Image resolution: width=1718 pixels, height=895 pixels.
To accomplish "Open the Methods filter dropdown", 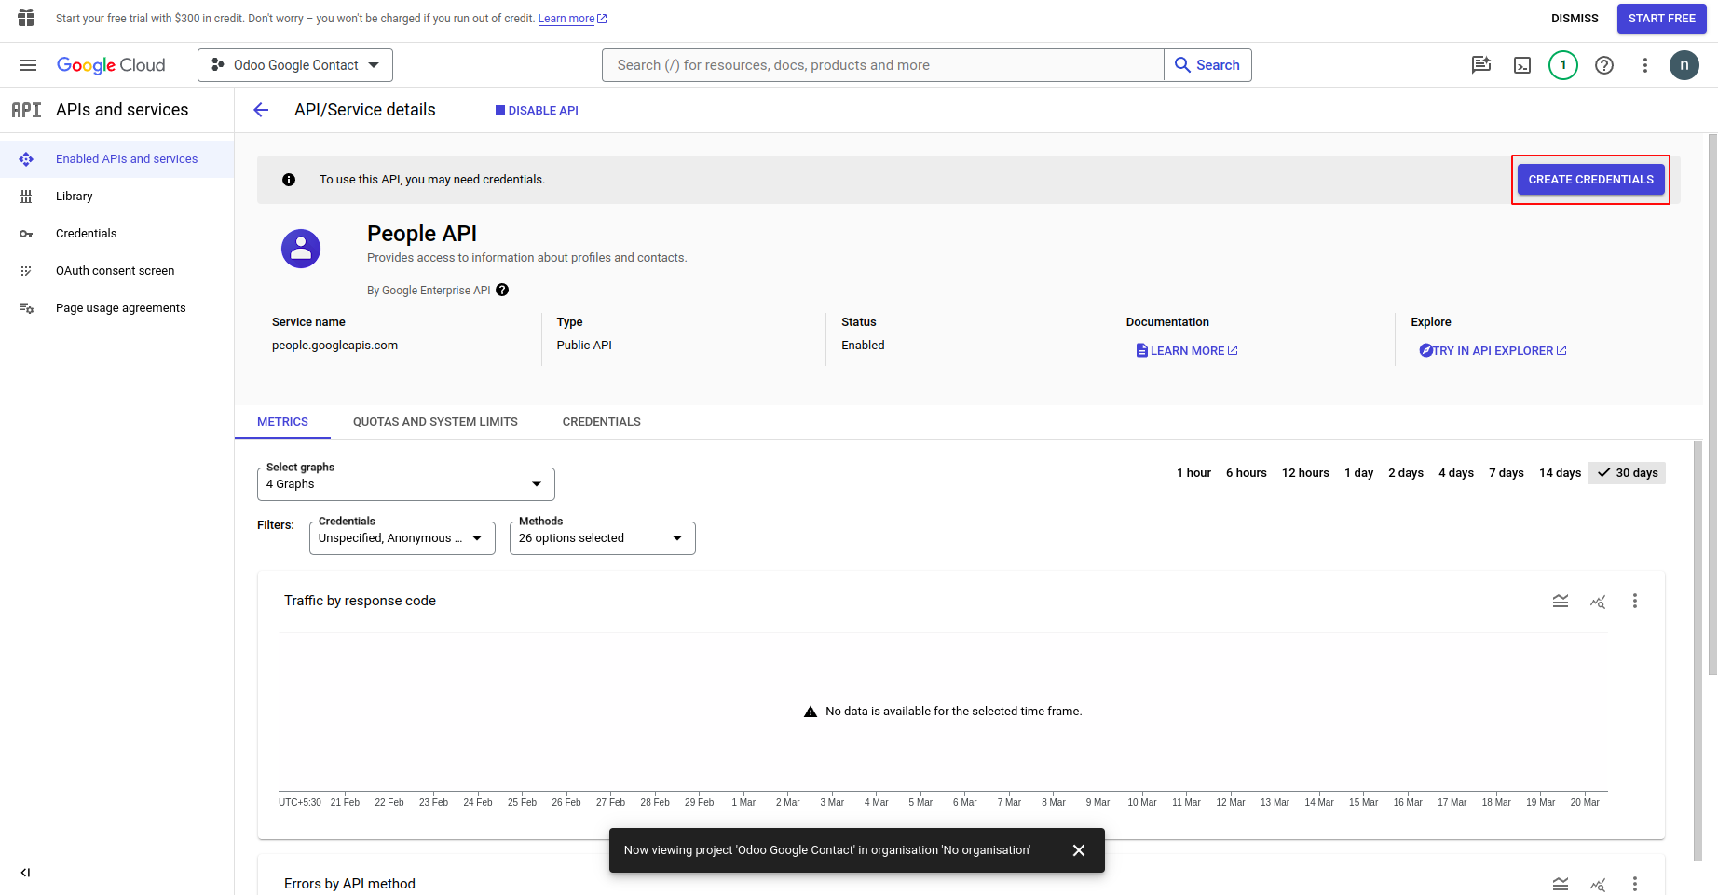I will coord(602,538).
